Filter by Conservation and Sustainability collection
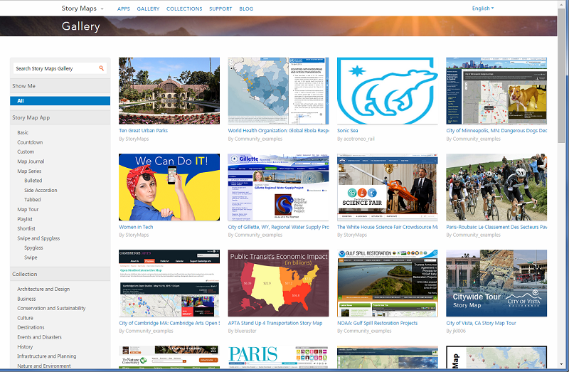This screenshot has width=569, height=372. 51,308
